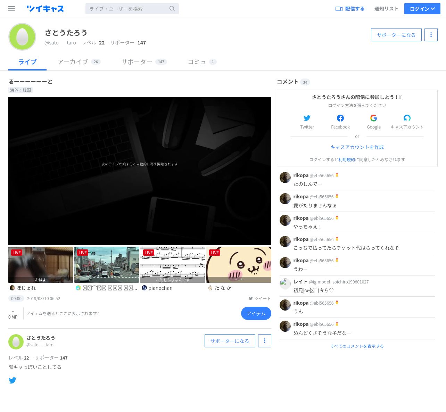Click the stream title るーーーーーーと
The height and width of the screenshot is (412, 446).
point(31,82)
